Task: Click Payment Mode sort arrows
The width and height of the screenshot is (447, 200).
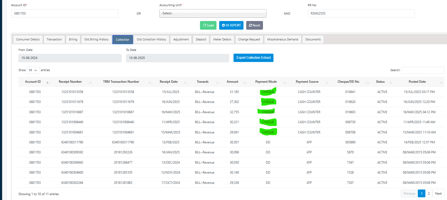Action: [285, 82]
